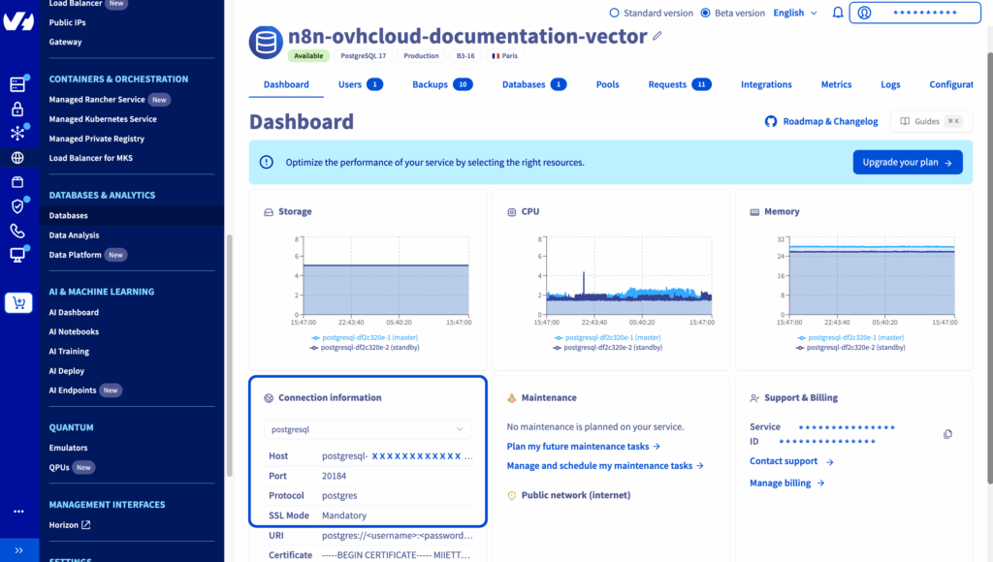Open AI Notebooks in the sidebar
993x562 pixels.
(74, 331)
